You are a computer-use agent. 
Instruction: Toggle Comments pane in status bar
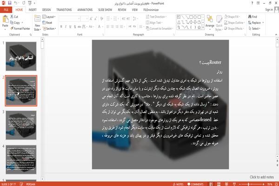[195, 184]
